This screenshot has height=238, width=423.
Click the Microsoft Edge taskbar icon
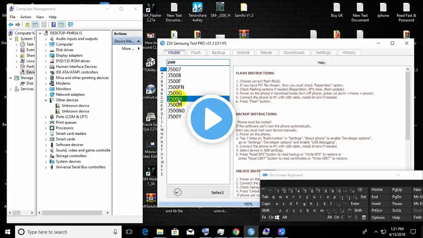click(x=145, y=232)
